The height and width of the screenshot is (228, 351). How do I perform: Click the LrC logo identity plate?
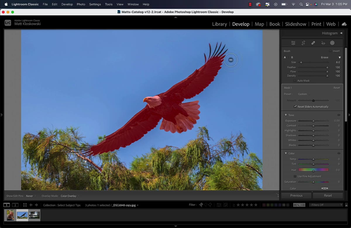[8, 23]
